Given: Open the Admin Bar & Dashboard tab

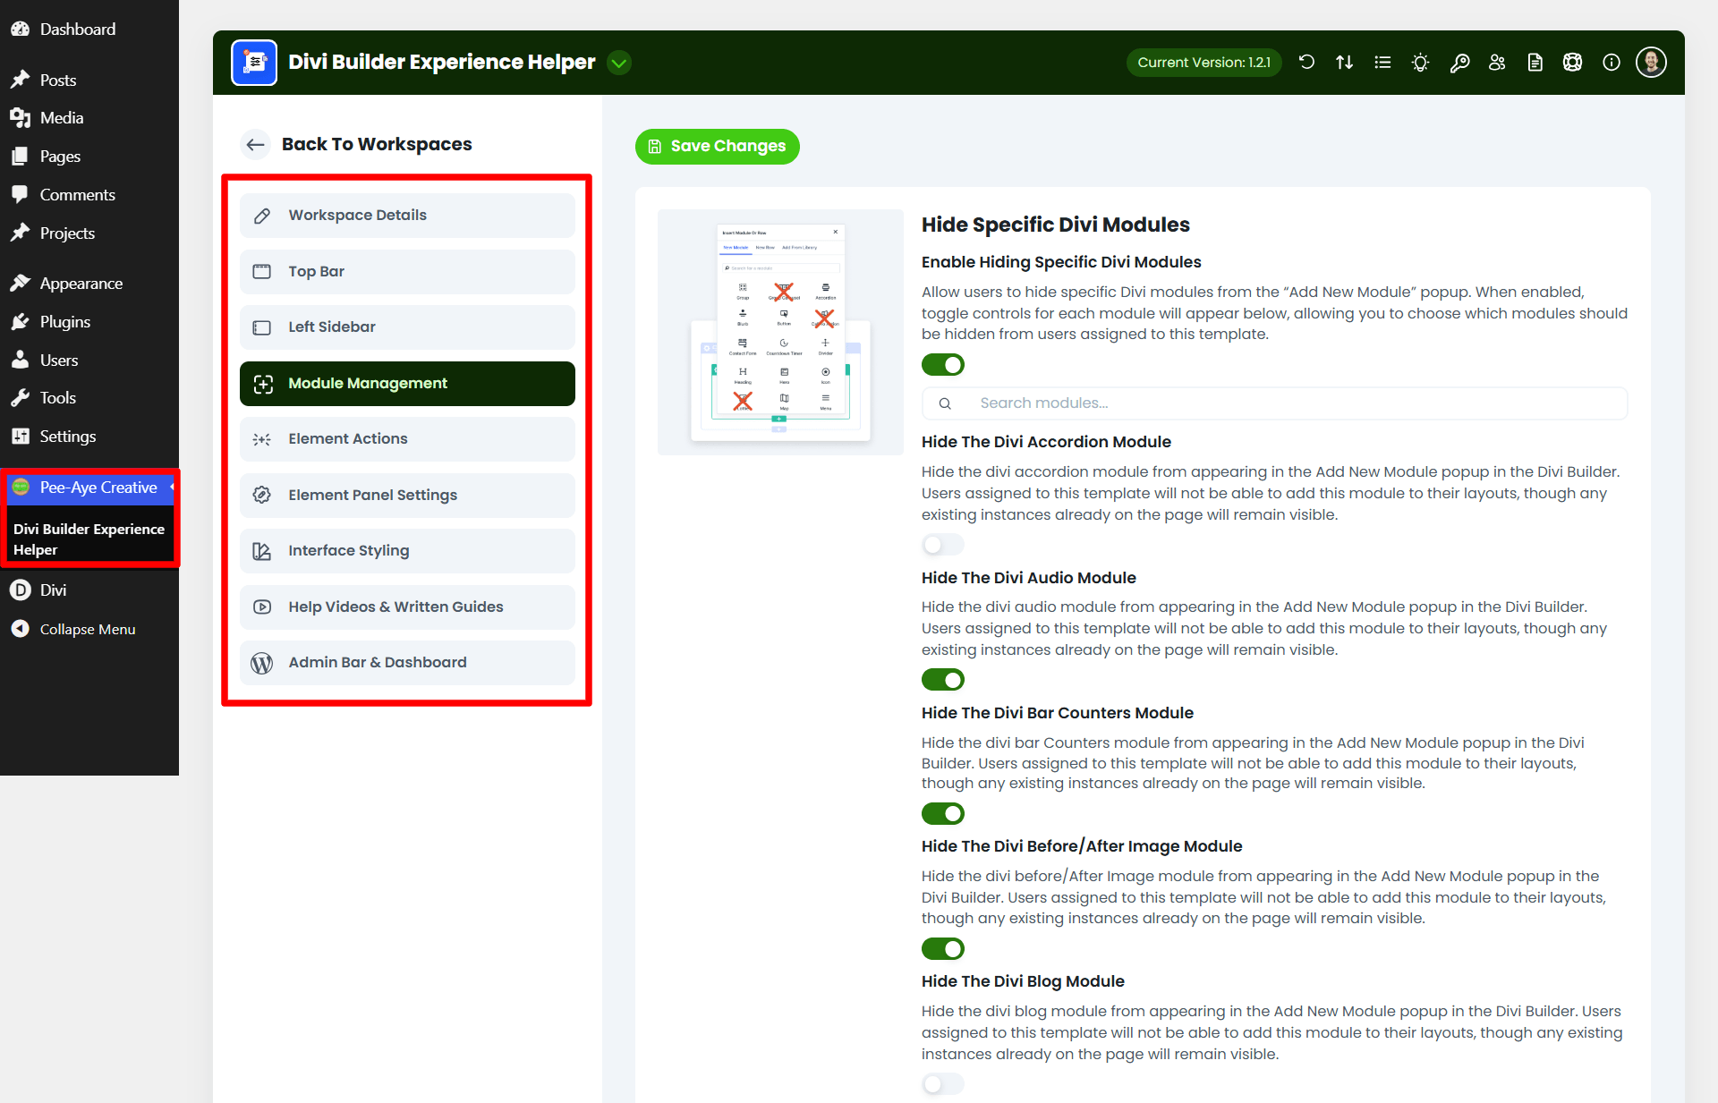Looking at the screenshot, I should pos(407,663).
